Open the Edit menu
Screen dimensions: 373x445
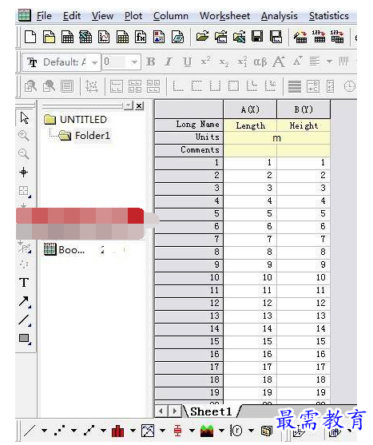[x=72, y=16]
